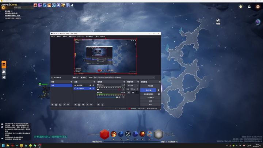Select the first source row in Sources

click(84, 85)
